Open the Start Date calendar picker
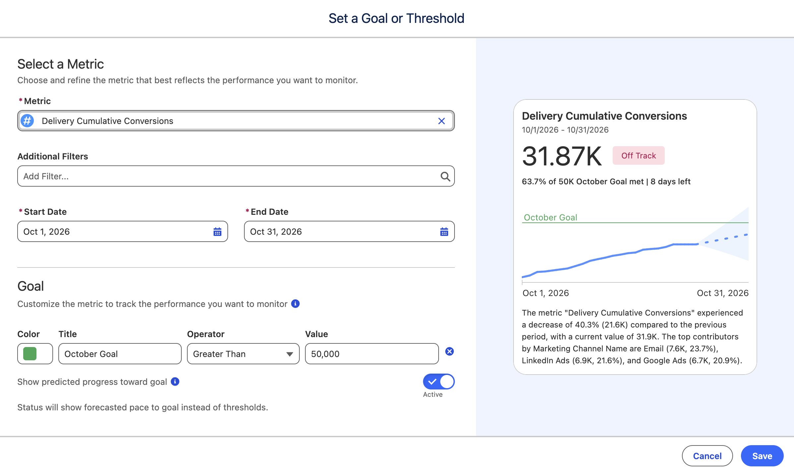 click(217, 232)
